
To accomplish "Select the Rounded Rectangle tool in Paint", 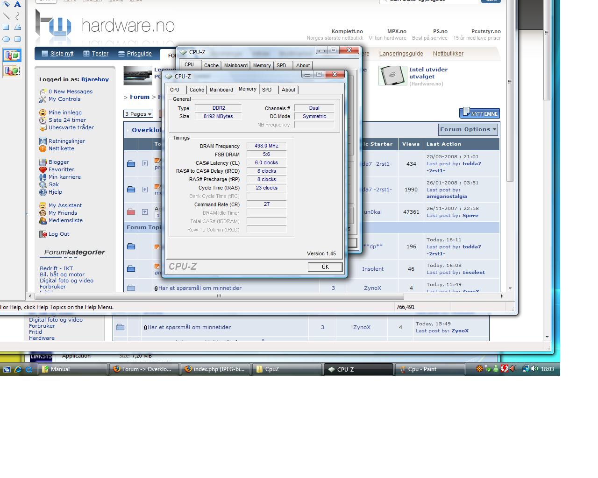I will pos(17,39).
